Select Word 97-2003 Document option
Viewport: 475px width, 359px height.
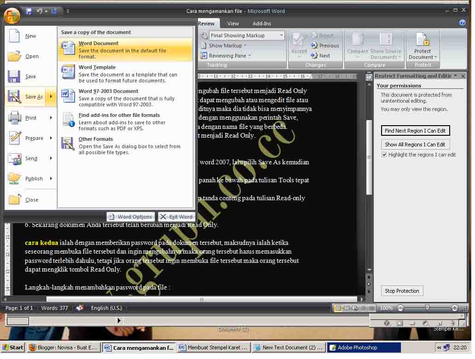coord(125,98)
